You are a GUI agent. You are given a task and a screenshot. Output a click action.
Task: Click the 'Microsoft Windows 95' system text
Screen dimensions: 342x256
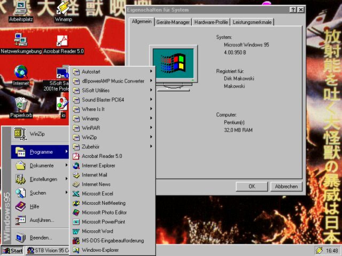pos(246,45)
